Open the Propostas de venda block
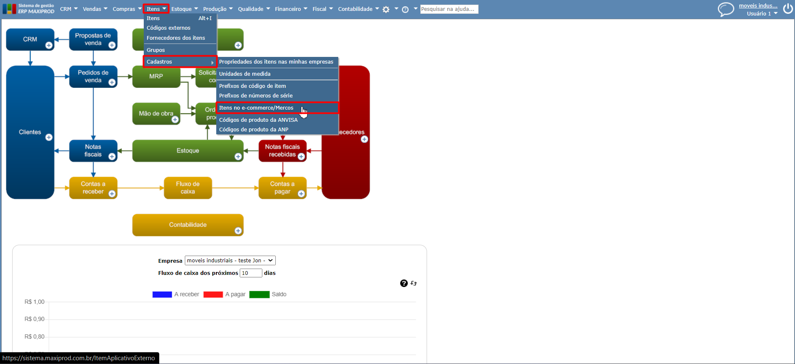Image resolution: width=795 pixels, height=364 pixels. click(x=93, y=39)
